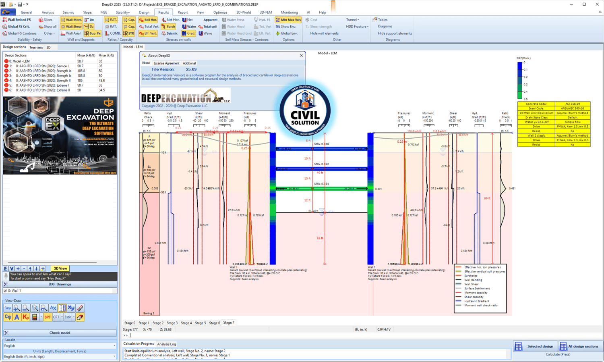The height and width of the screenshot is (362, 604).
Task: Toggle Sup. Fx support reactions display
Action: point(93,33)
